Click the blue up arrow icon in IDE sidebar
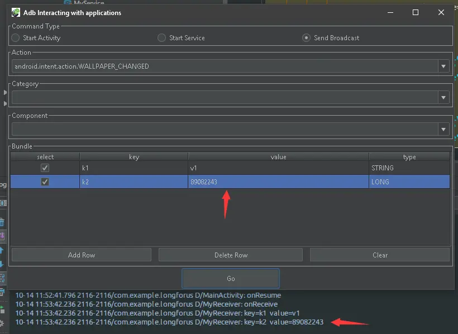Screen dimensions: 458x334 pos(2,250)
